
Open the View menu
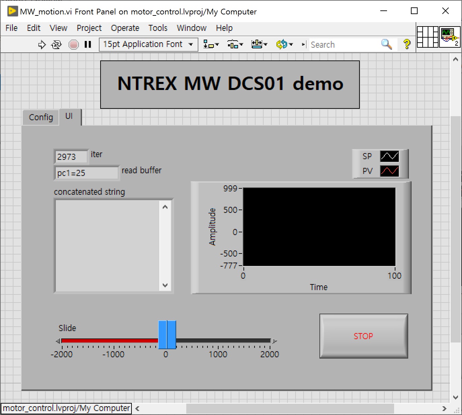[59, 28]
